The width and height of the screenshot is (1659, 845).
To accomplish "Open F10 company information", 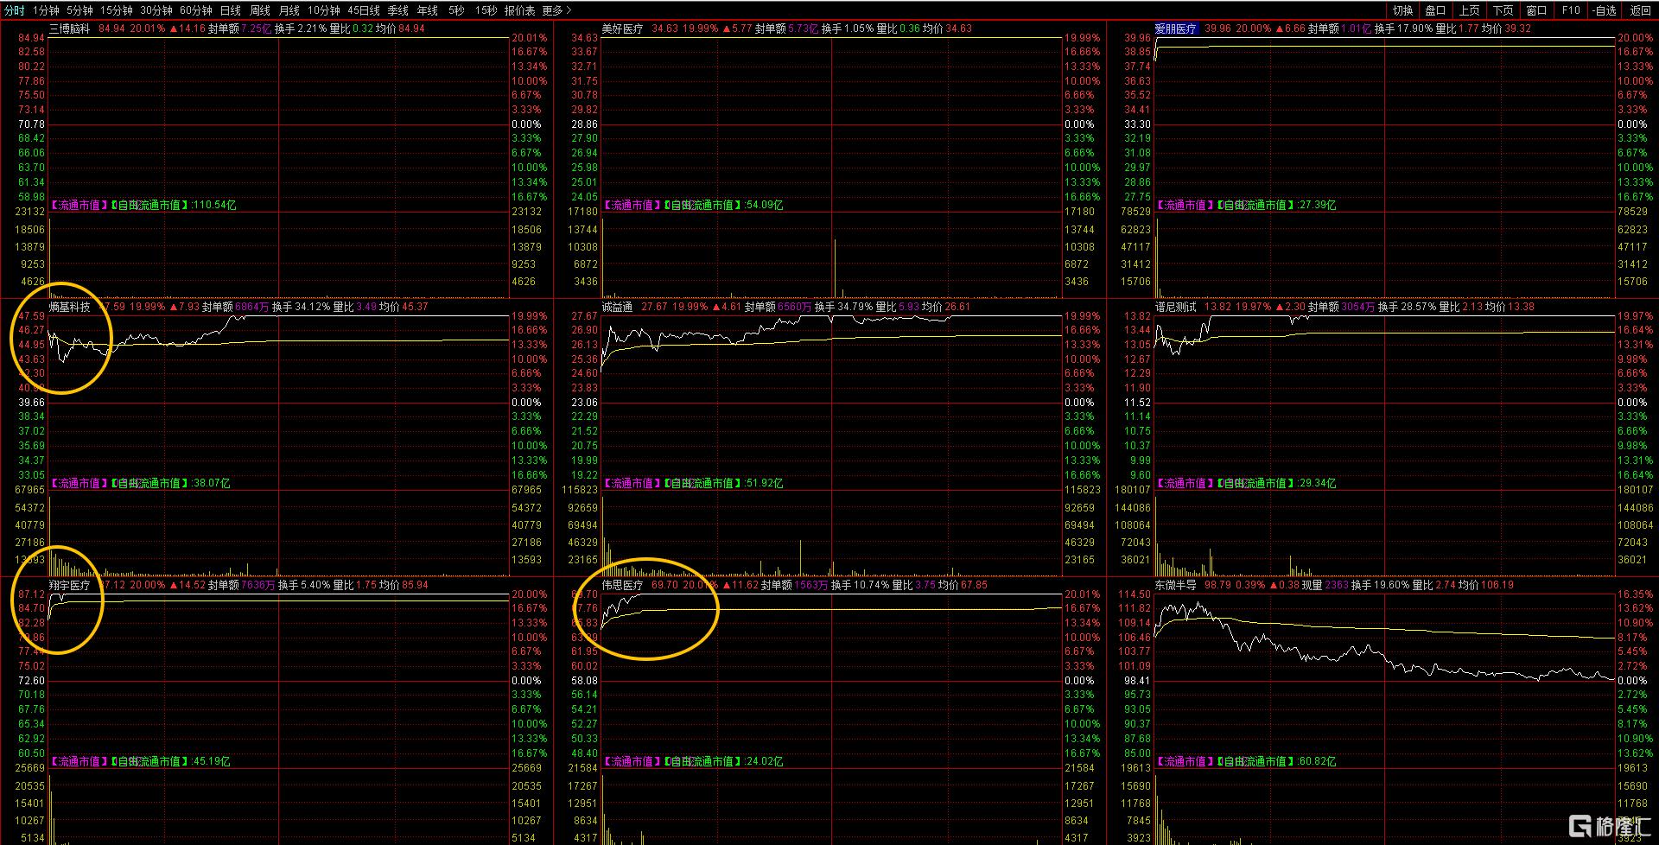I will tap(1571, 10).
